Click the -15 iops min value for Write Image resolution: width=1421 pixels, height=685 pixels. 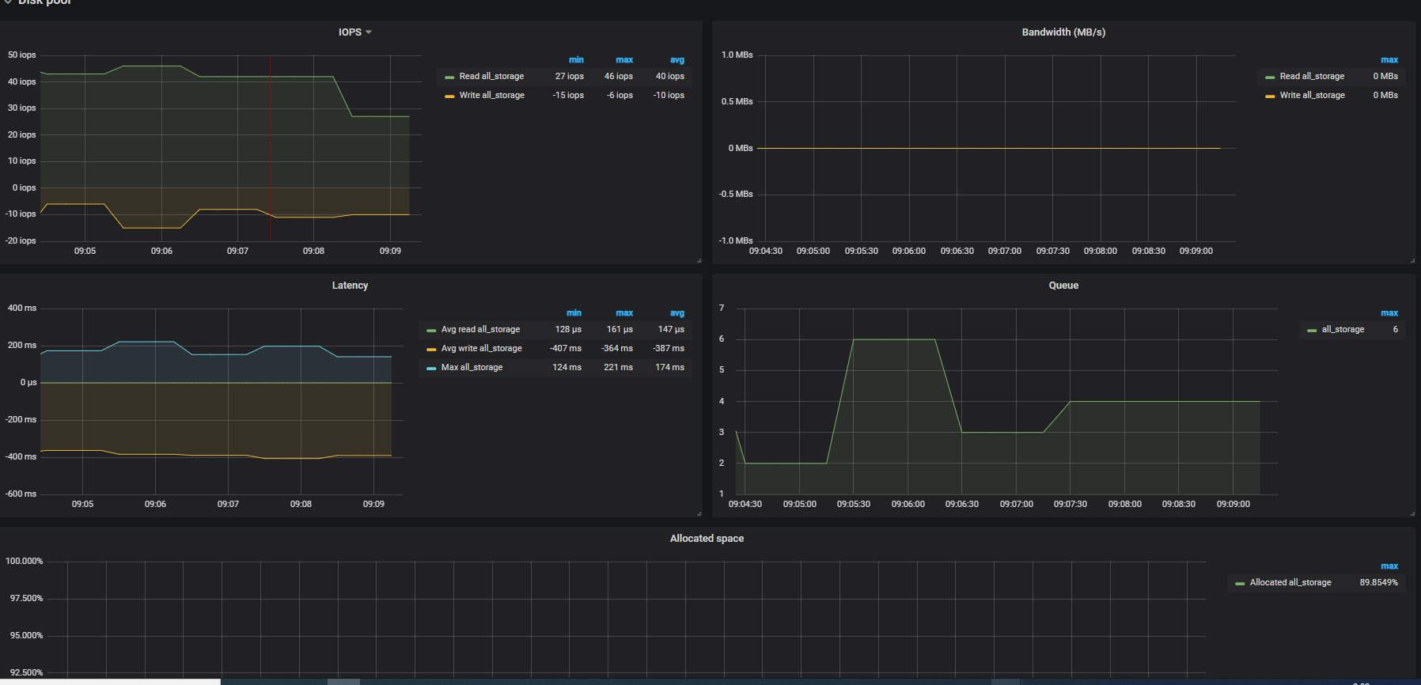(x=568, y=96)
